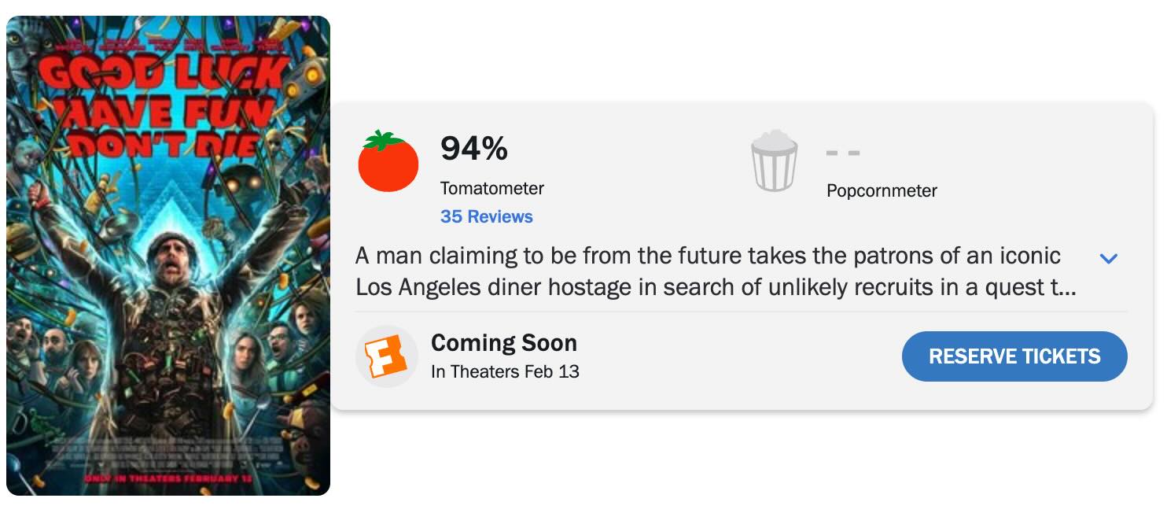Expand the synopsis with the blue chevron

point(1108,258)
